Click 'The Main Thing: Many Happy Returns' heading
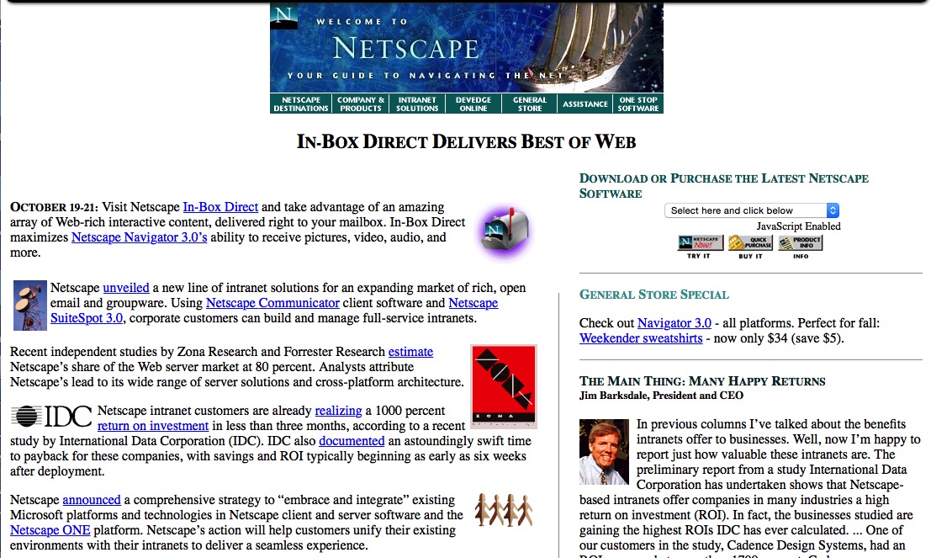 (702, 381)
